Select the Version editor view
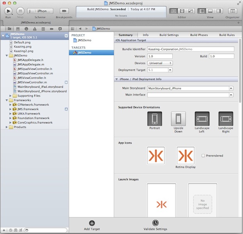 pos(190,11)
